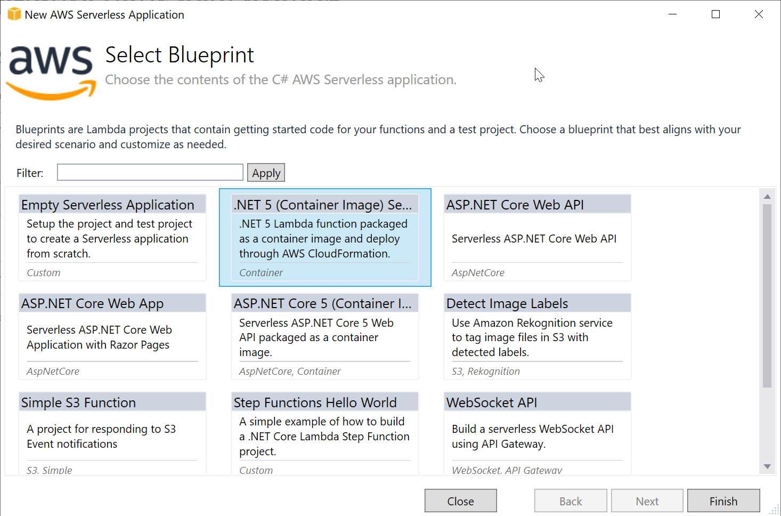
Task: Choose the ASP.NET Core Web API blueprint
Action: point(538,237)
